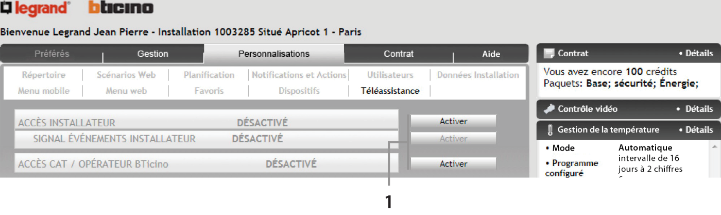Go to Notifications et Actions submenu
This screenshot has height=215, width=721.
pos(299,75)
